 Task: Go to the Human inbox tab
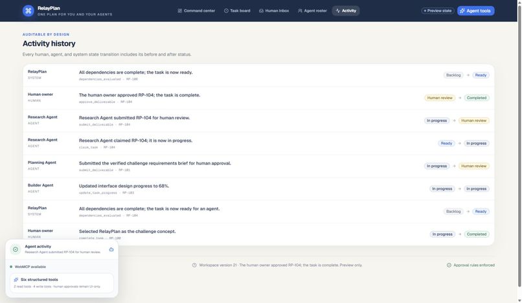click(x=274, y=10)
